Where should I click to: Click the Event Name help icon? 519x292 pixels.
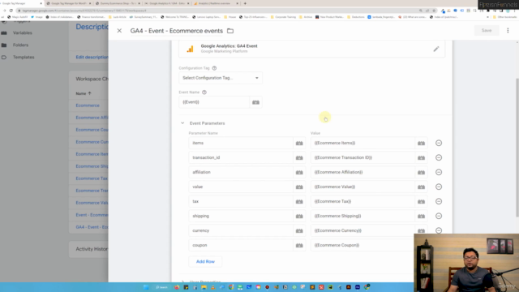pyautogui.click(x=204, y=92)
